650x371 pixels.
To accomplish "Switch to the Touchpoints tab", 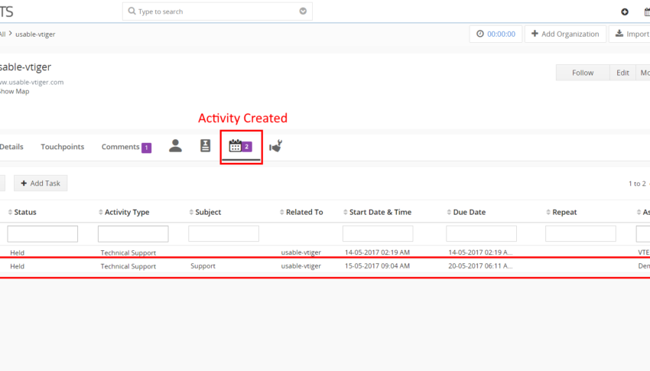I will 62,147.
